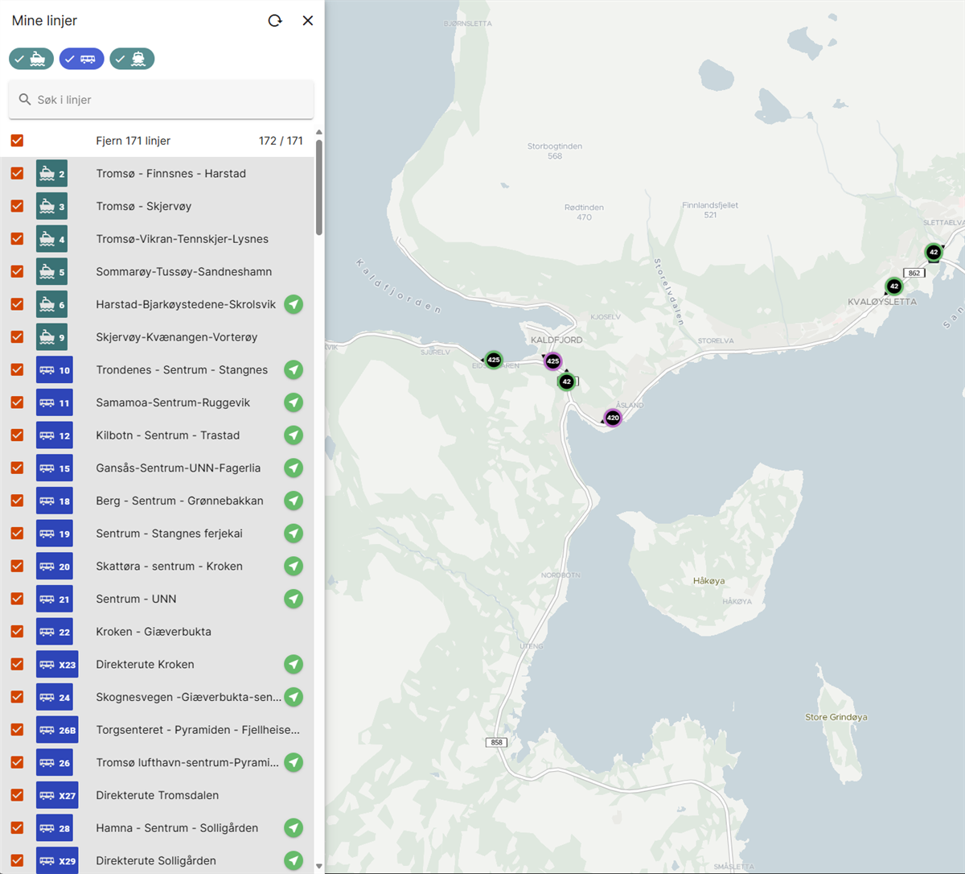Uncheck the Fjern 171 linjer checkbox
The height and width of the screenshot is (874, 965).
point(17,141)
